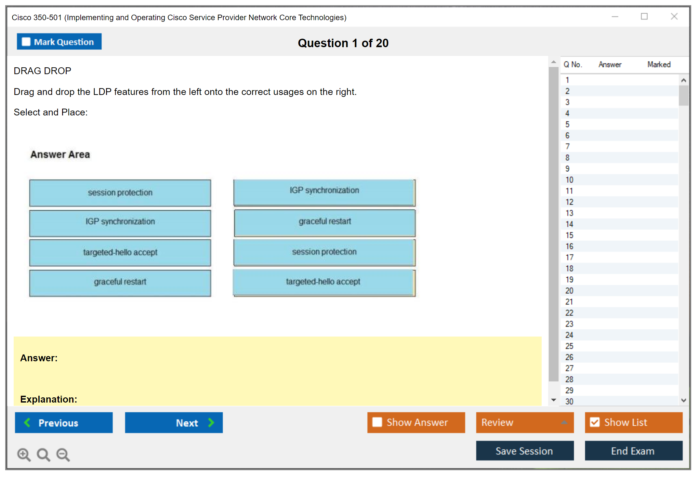Click the question pane scroll-down arrow
699x478 pixels.
point(553,400)
